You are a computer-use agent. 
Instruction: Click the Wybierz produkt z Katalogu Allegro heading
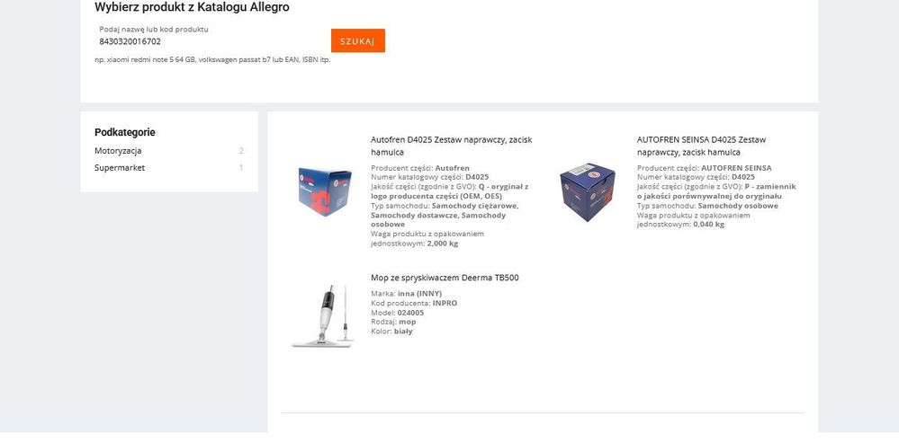(x=192, y=7)
